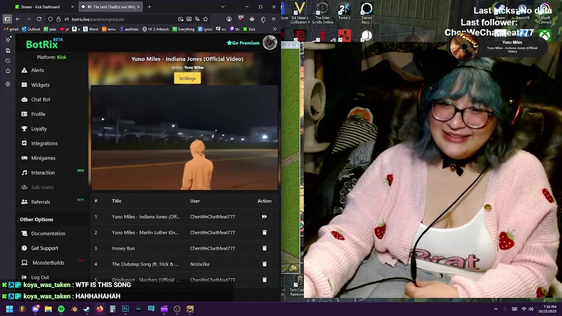
Task: Open Firefox sidebar history icon
Action: 7,61
